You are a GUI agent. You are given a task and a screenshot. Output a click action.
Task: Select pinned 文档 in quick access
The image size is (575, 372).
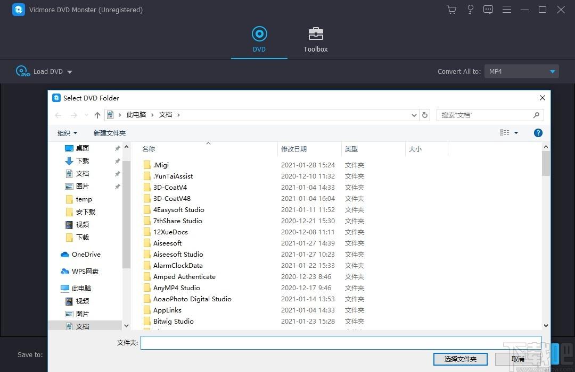pos(83,174)
